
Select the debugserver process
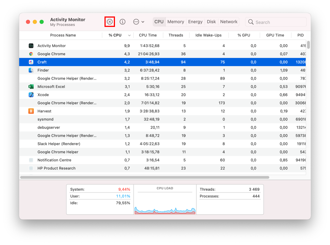pos(110,127)
